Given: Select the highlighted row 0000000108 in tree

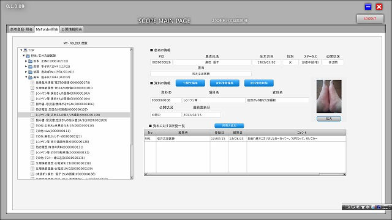Looking at the screenshot, I should (73, 115).
